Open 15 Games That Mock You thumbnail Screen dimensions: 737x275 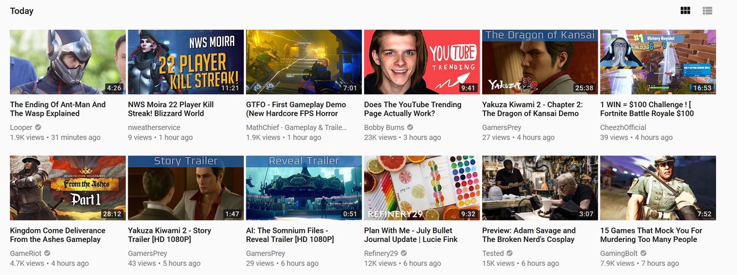point(658,188)
